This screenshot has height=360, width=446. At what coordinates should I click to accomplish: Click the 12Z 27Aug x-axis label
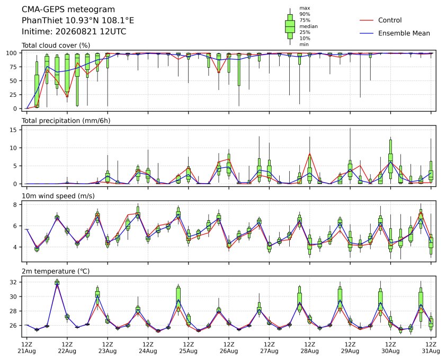tap(269, 348)
